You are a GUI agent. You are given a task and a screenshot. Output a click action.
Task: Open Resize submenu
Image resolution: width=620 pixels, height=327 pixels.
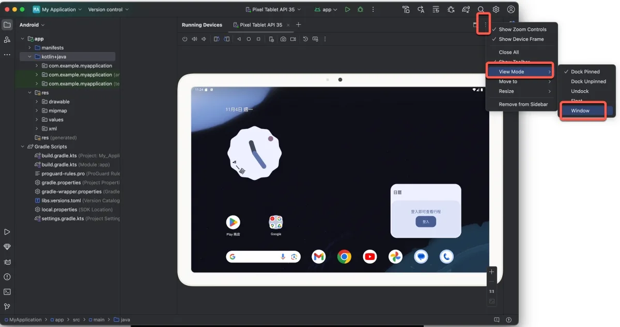[x=522, y=91]
